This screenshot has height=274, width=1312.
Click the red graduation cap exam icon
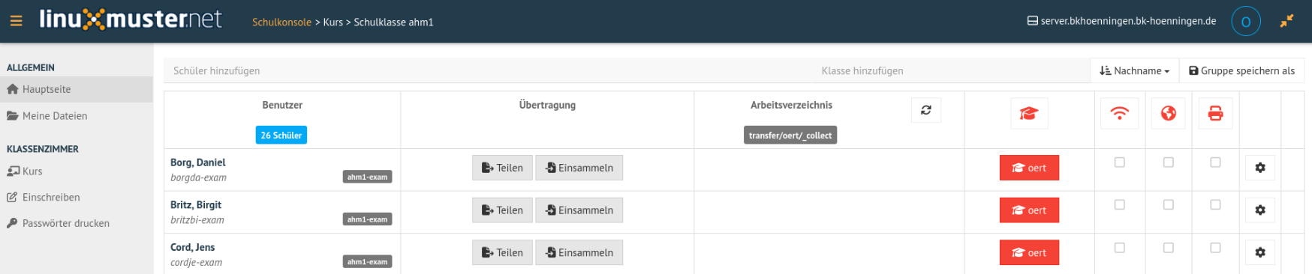tap(1028, 114)
